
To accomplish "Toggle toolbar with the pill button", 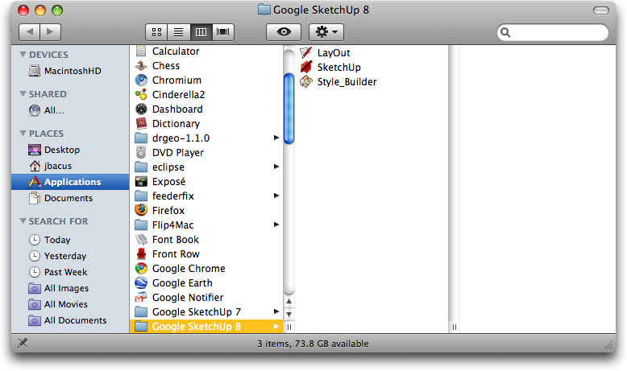I will click(600, 10).
